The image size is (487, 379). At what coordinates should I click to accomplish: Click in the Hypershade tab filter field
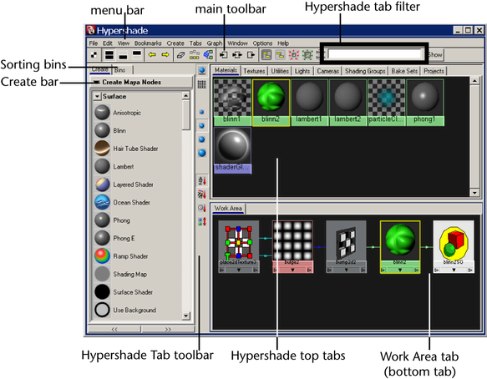click(375, 54)
